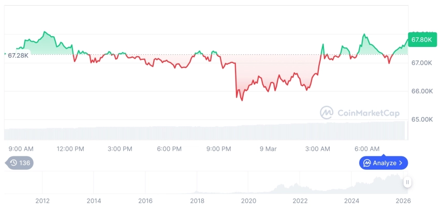Select the 3:00 AM time axis label
The width and height of the screenshot is (445, 207).
pos(317,149)
